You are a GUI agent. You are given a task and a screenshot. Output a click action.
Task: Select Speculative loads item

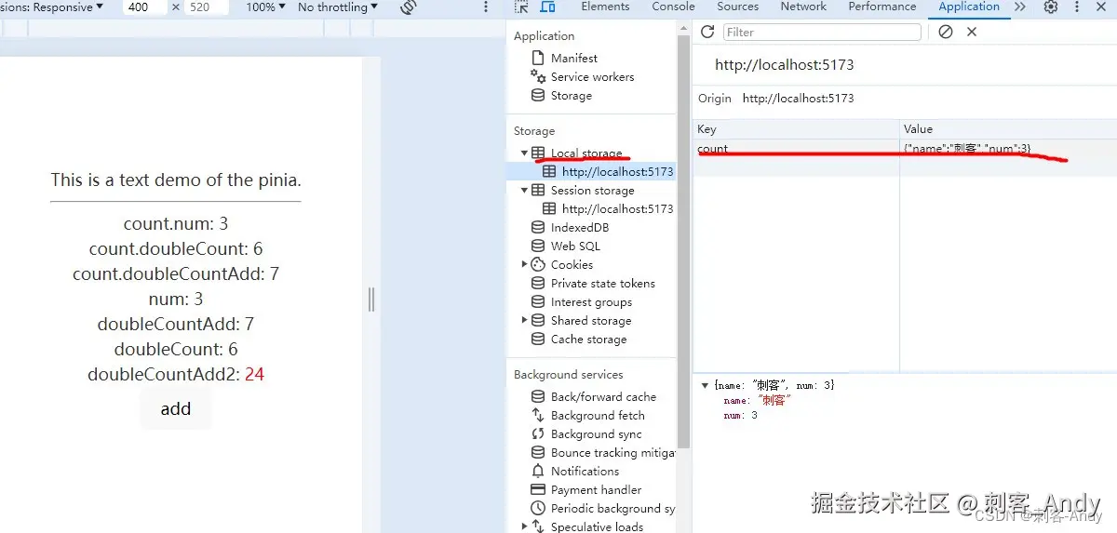pyautogui.click(x=597, y=526)
